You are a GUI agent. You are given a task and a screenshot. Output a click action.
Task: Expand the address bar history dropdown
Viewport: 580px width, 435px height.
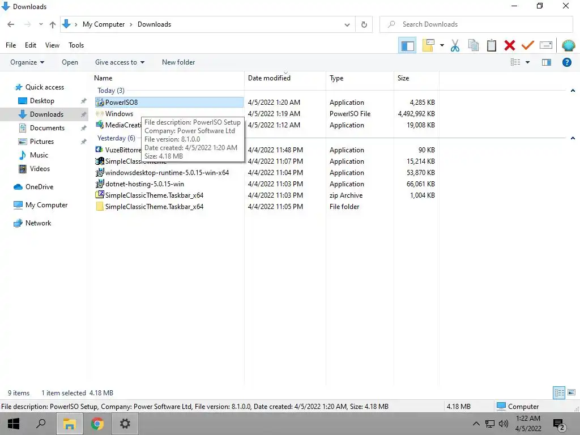click(347, 24)
